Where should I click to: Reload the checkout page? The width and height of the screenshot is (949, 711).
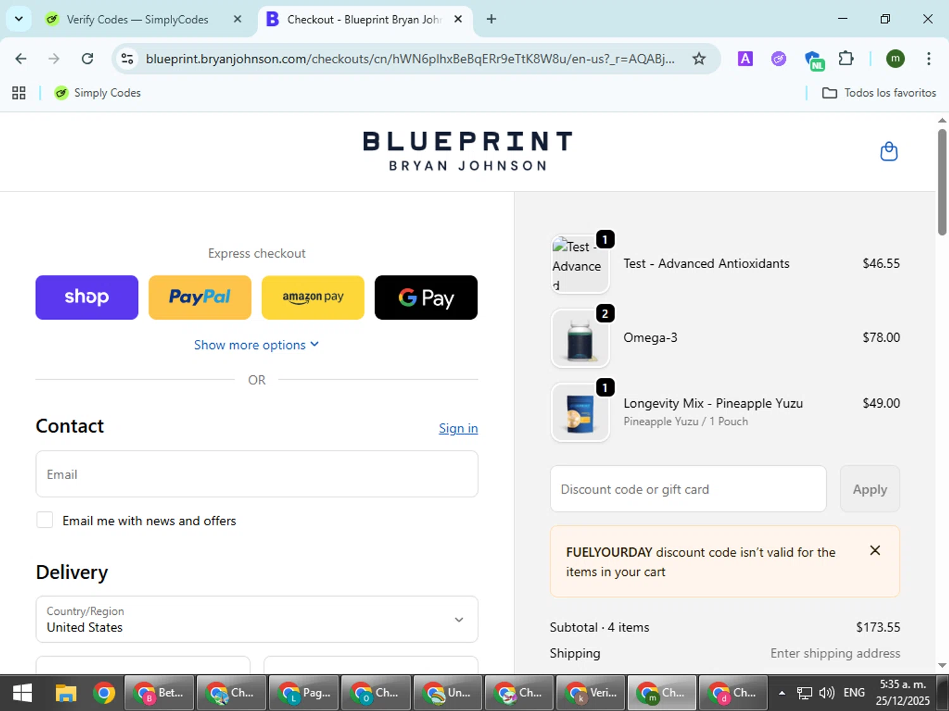coord(87,59)
